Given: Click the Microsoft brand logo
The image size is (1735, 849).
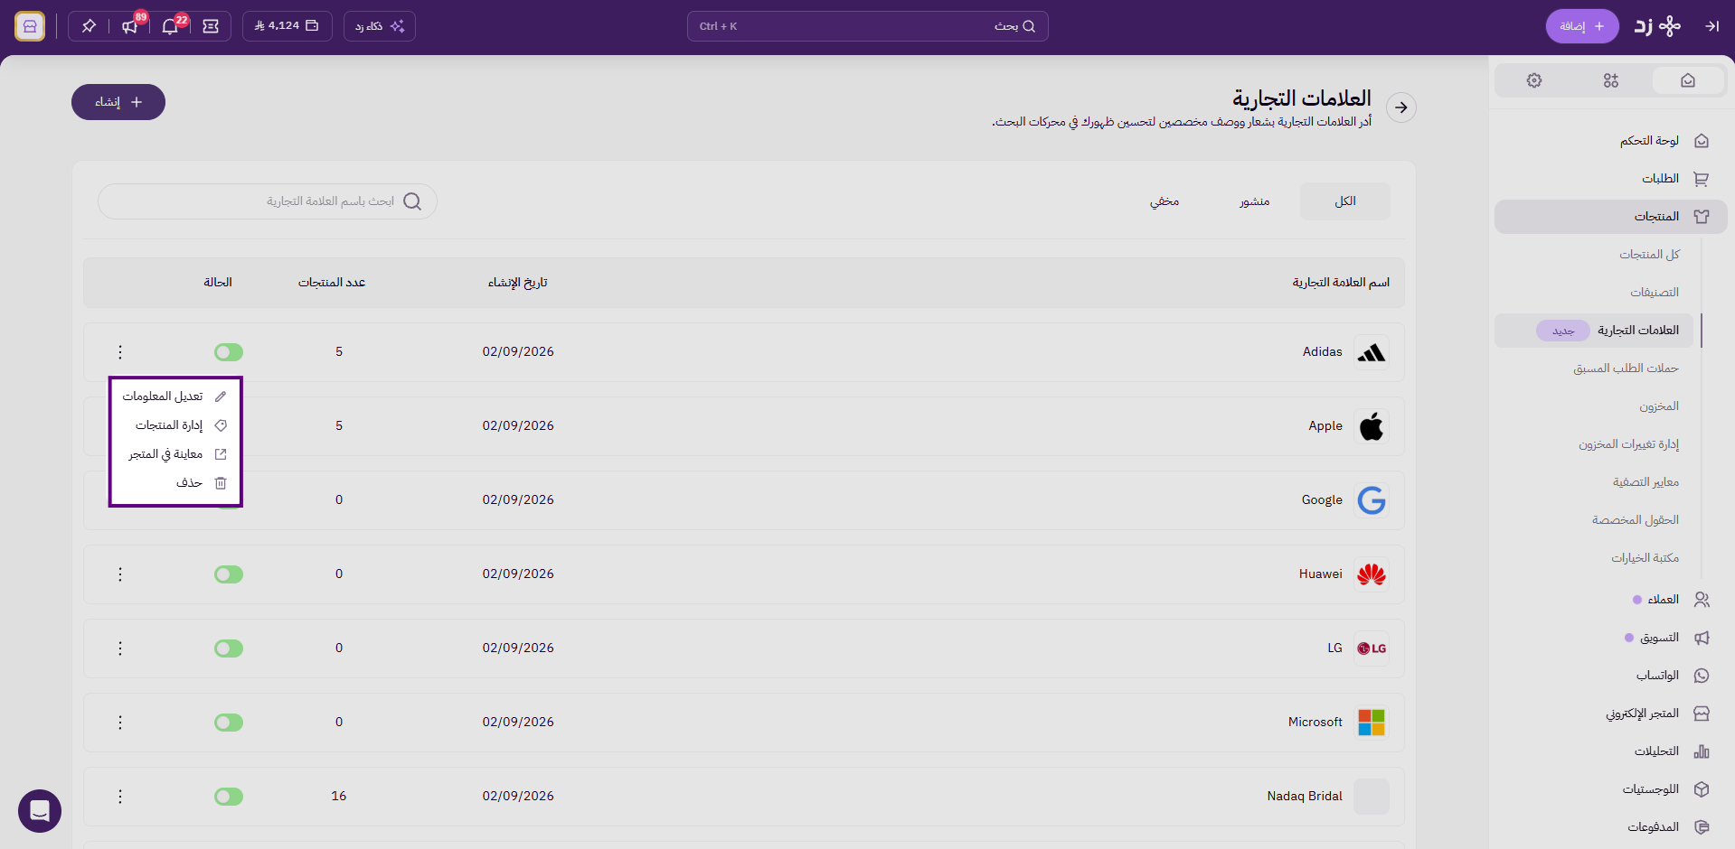Looking at the screenshot, I should pyautogui.click(x=1372, y=723).
